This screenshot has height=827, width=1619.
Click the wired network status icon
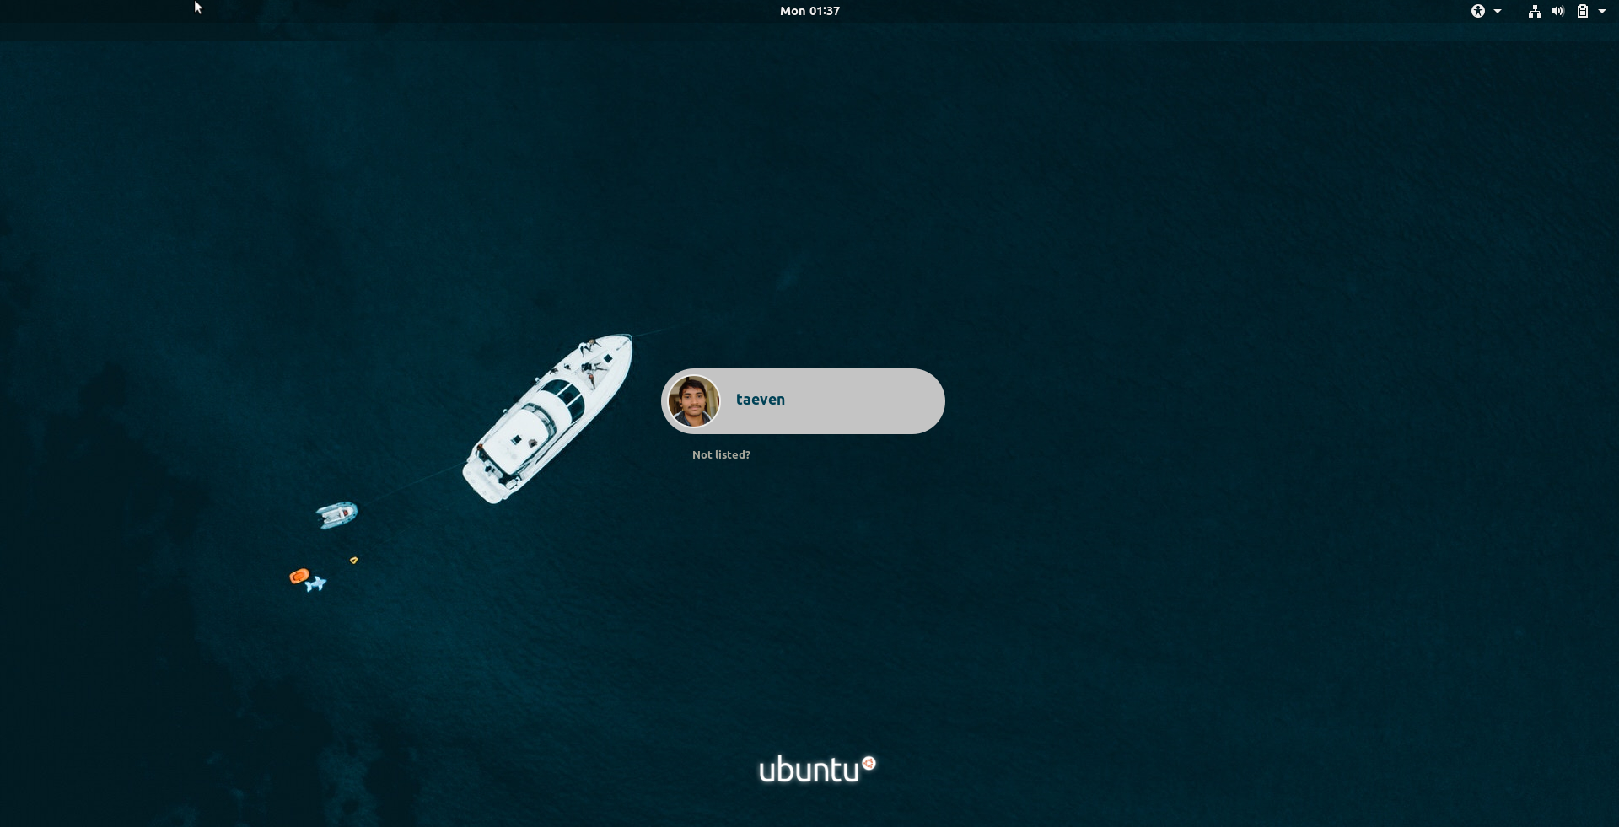pyautogui.click(x=1535, y=11)
